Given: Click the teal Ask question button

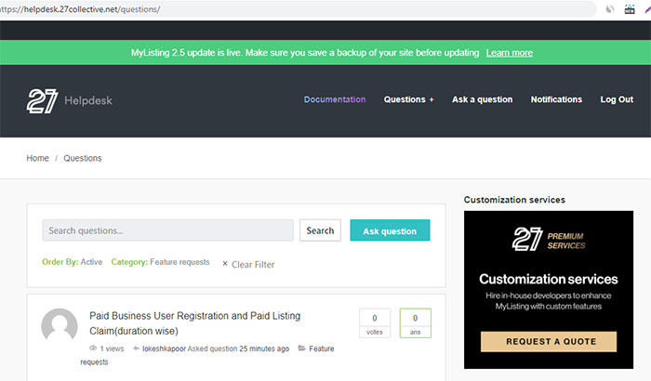Looking at the screenshot, I should click(390, 230).
